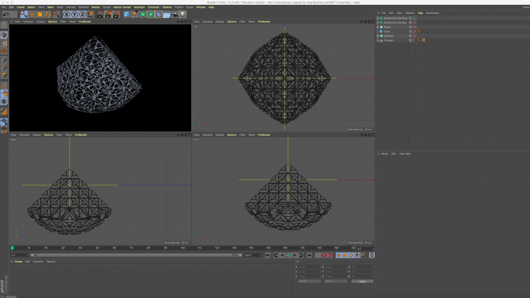Open the Tags menu in Object Manager

(420, 13)
